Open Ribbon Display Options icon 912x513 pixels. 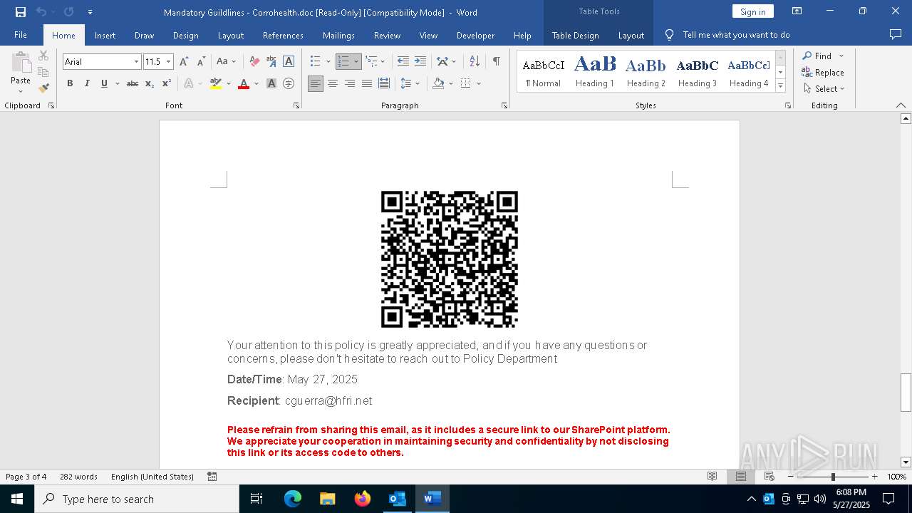pyautogui.click(x=797, y=11)
